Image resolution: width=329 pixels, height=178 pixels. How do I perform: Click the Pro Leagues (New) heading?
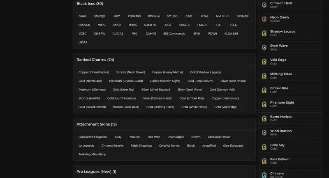click(x=96, y=171)
